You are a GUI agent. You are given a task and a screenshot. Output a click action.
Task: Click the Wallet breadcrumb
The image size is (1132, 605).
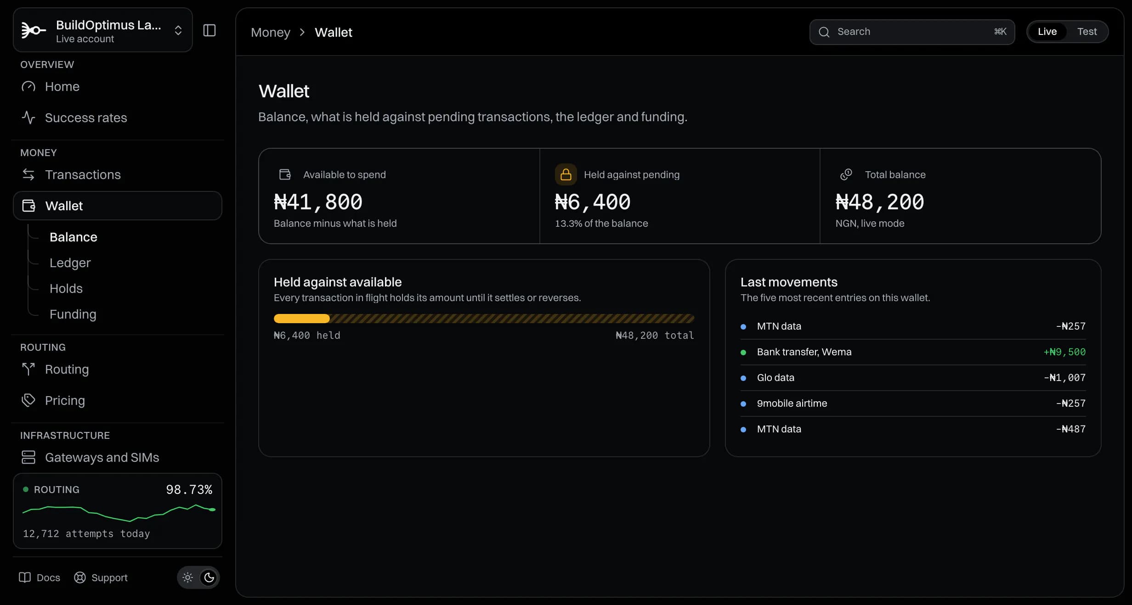coord(334,32)
